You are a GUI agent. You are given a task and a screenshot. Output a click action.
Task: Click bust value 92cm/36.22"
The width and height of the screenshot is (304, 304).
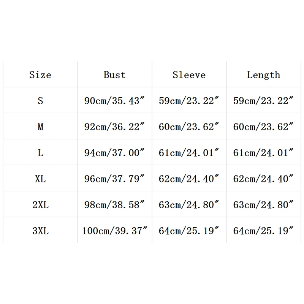click(114, 127)
